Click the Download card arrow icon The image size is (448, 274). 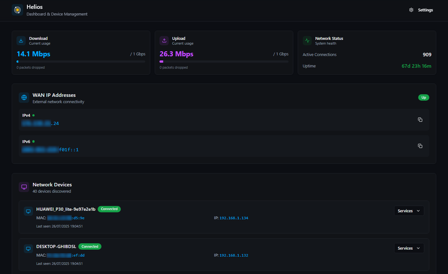pyautogui.click(x=21, y=40)
